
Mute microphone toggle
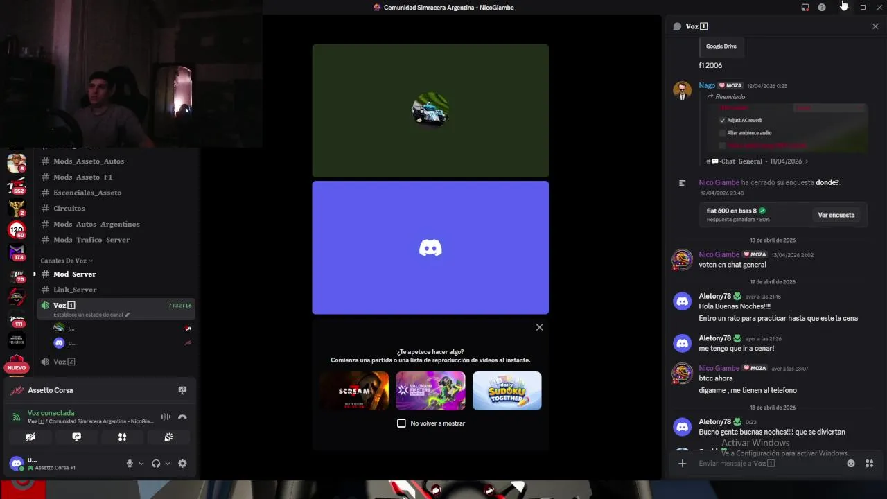coord(130,464)
